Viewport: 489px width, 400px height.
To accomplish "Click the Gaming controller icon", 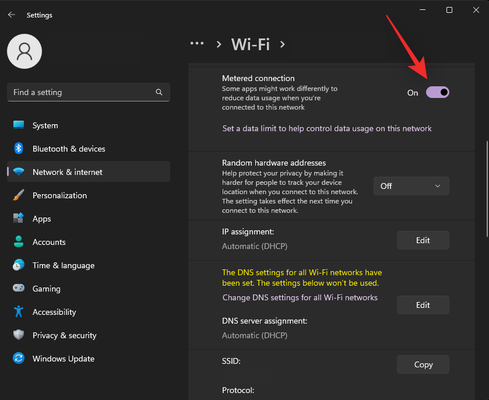I will point(19,289).
